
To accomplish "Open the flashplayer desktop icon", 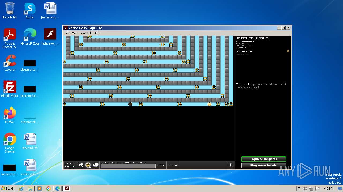I will pos(50,37).
